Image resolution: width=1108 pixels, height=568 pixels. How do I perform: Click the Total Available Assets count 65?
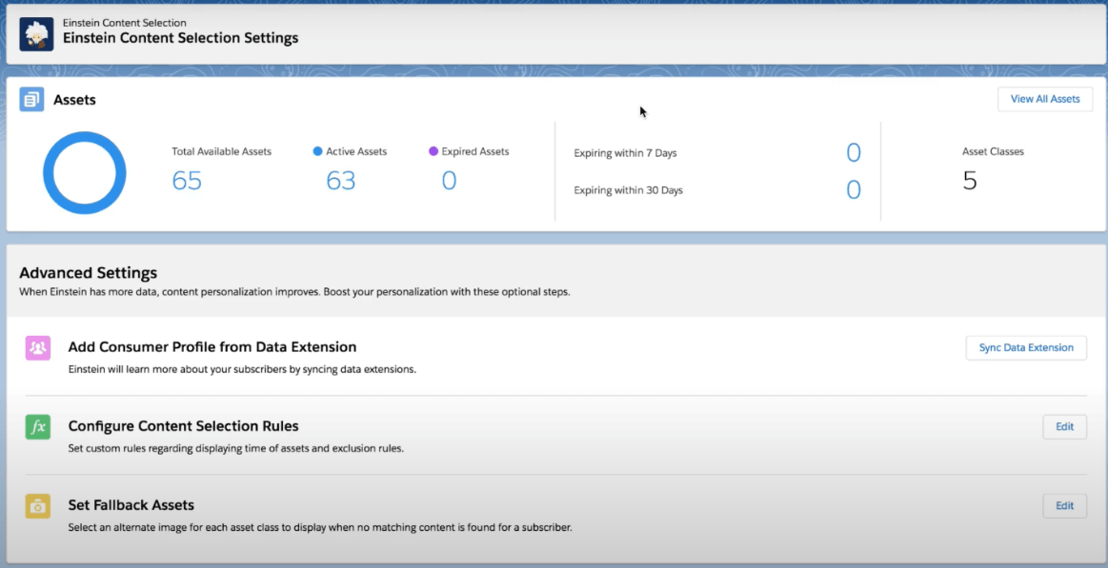(187, 180)
